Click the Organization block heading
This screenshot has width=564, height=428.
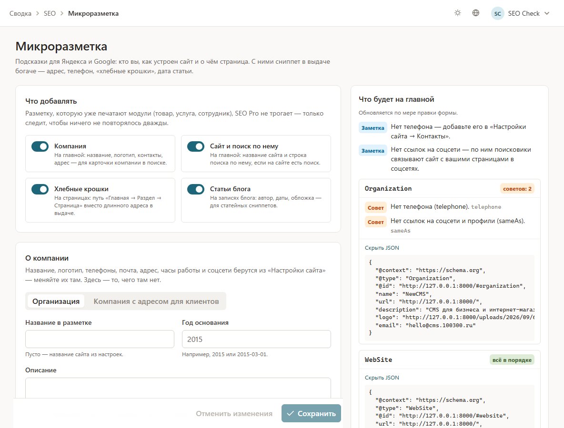point(388,188)
